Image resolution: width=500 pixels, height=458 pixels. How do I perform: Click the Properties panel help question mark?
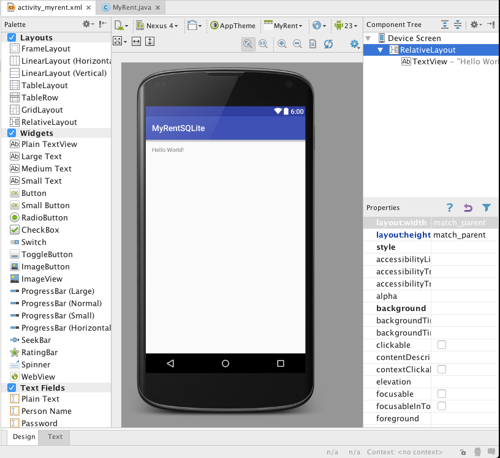[449, 208]
